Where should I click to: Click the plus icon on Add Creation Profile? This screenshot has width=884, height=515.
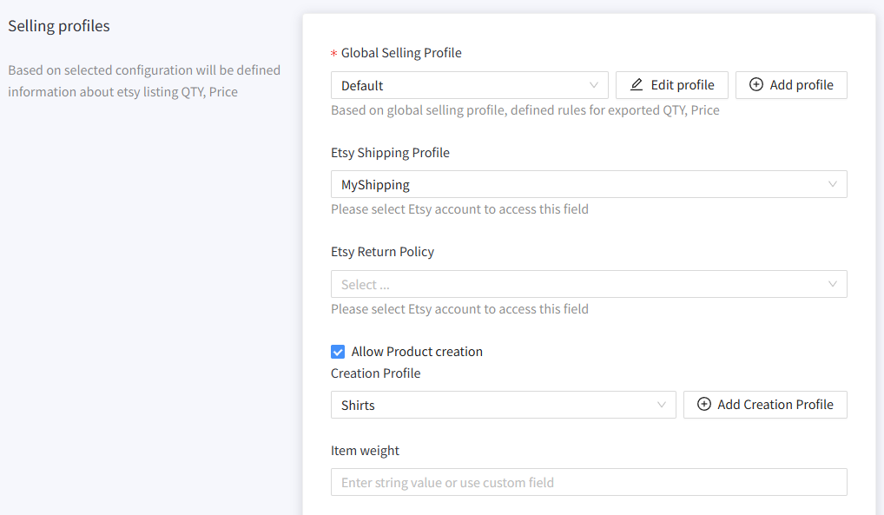pyautogui.click(x=704, y=405)
